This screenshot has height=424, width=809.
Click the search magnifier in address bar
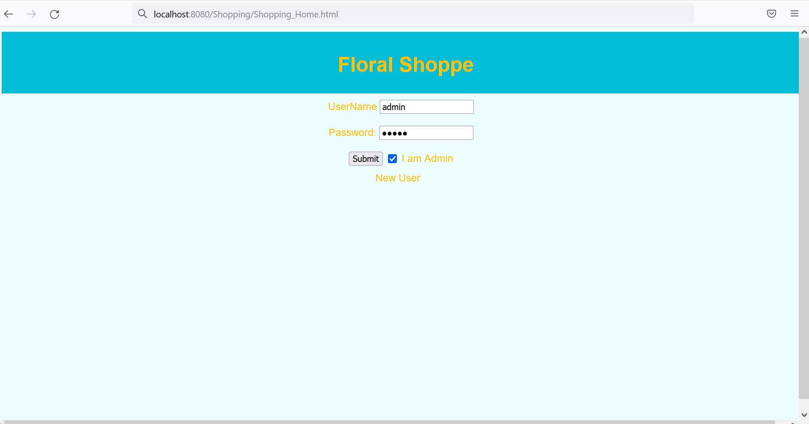point(142,14)
